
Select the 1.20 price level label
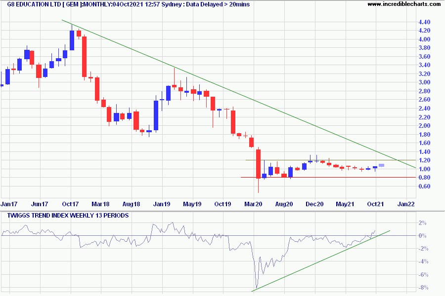coord(424,160)
